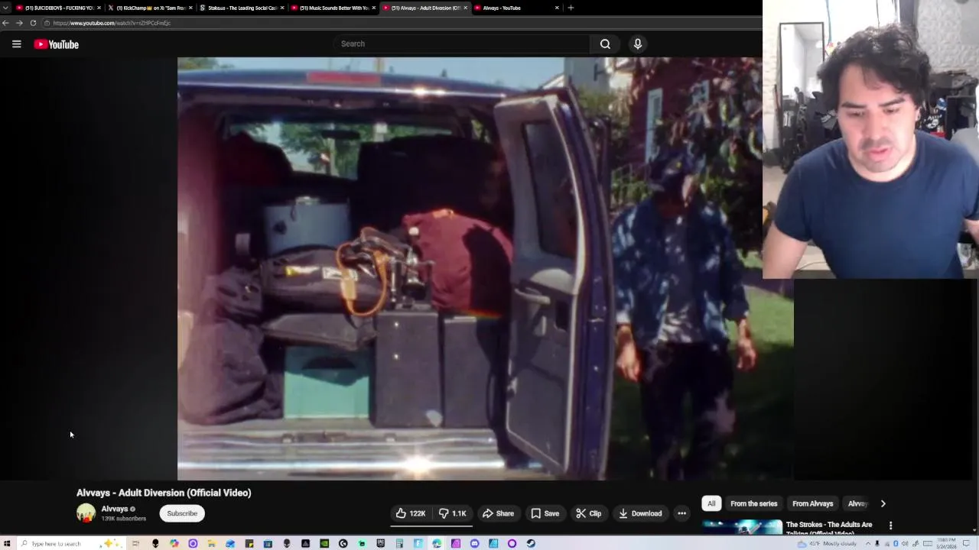This screenshot has width=979, height=550.
Task: Open the Alvvays channel name link
Action: pyautogui.click(x=115, y=509)
